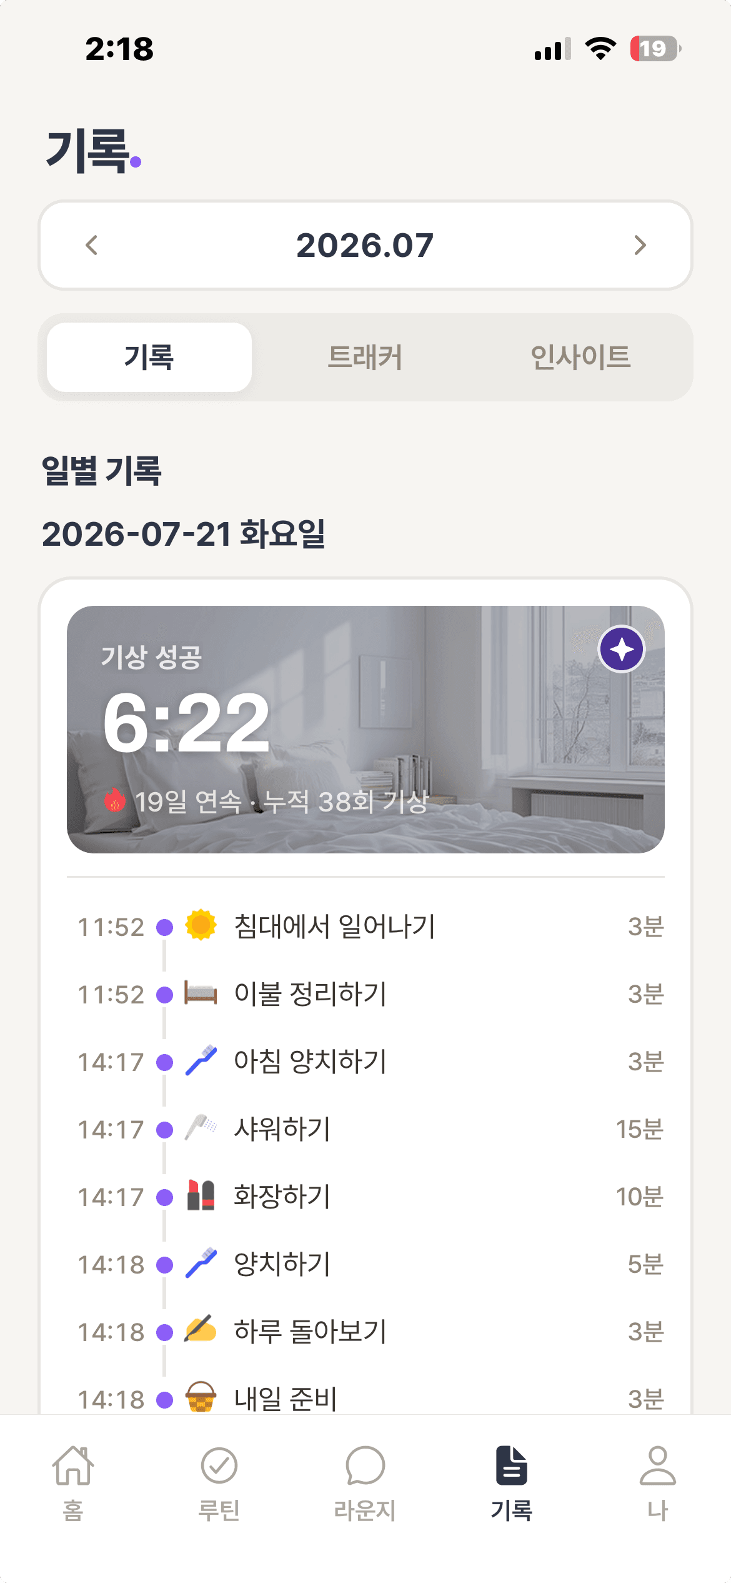The height and width of the screenshot is (1583, 731).
Task: Open the 루틴 checkmark icon
Action: point(219,1465)
